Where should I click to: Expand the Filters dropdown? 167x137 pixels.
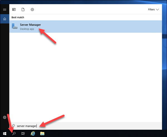click(x=153, y=10)
